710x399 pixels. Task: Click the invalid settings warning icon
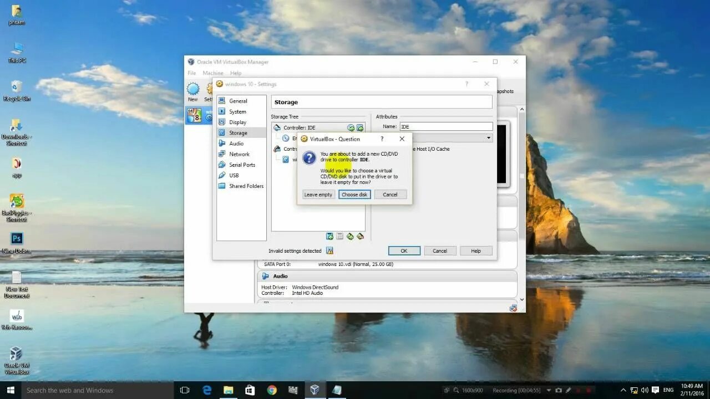pos(329,250)
